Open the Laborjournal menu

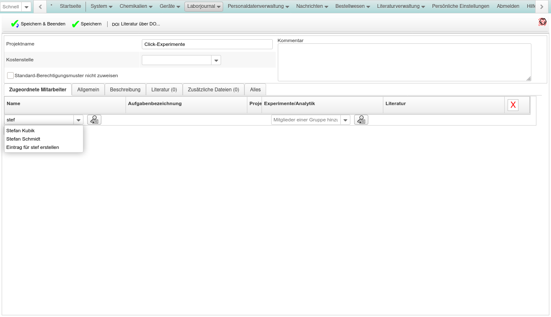point(204,6)
